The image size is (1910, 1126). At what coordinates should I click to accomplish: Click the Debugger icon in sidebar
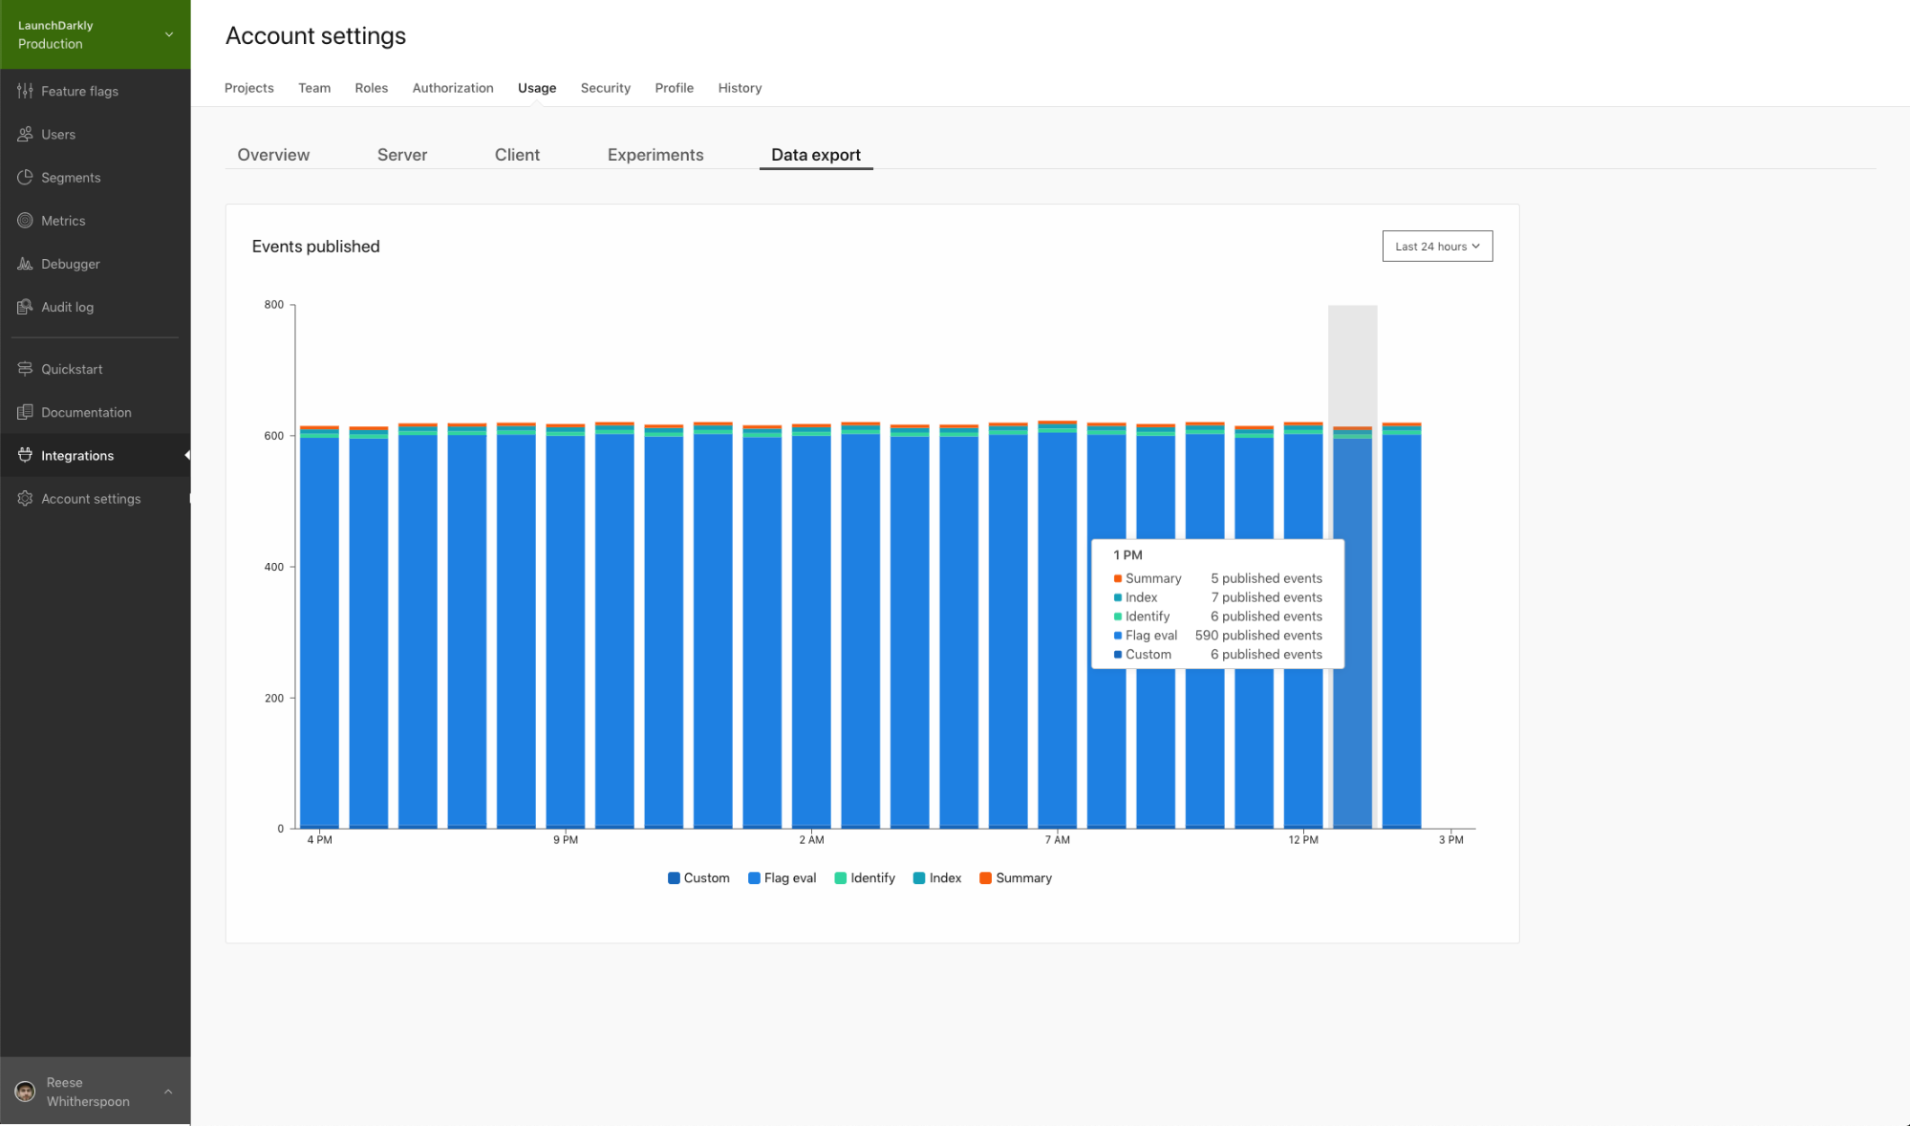pyautogui.click(x=25, y=264)
